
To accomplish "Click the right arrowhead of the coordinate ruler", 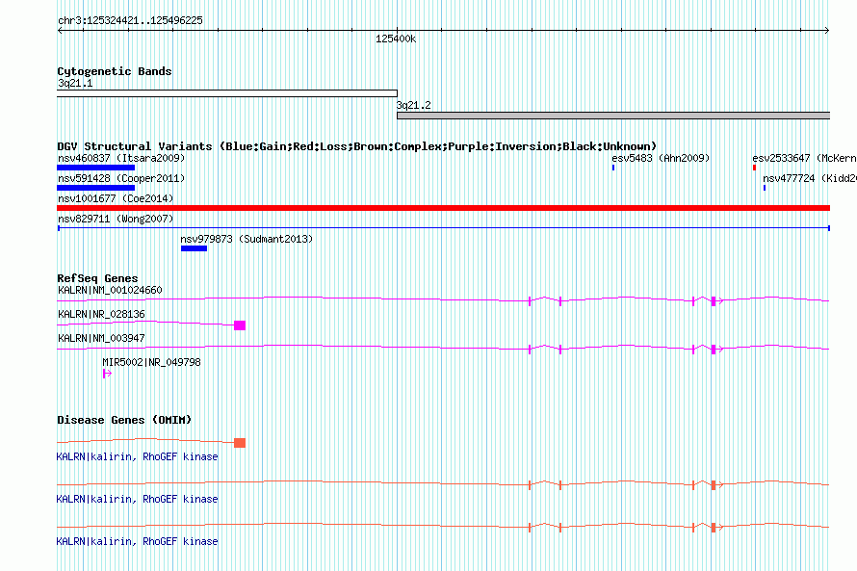I will click(x=827, y=30).
